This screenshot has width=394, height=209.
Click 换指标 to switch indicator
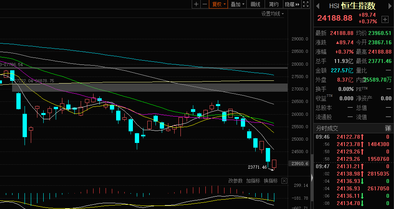coord(271,181)
